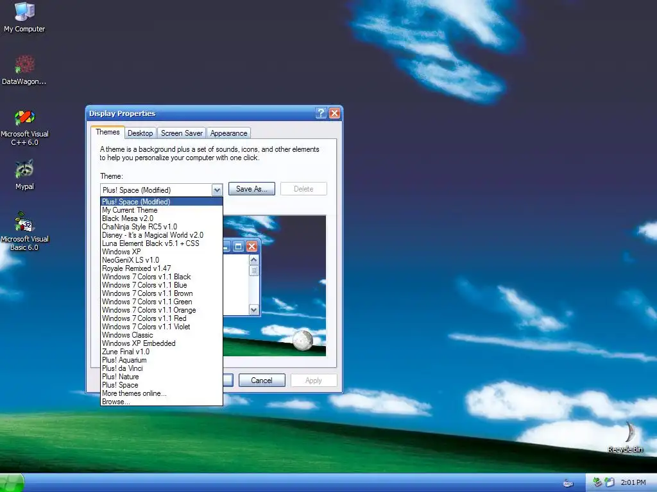Select Microsoft Visual Basic 6.0 desktop icon
Image resolution: width=657 pixels, height=492 pixels.
point(24,232)
